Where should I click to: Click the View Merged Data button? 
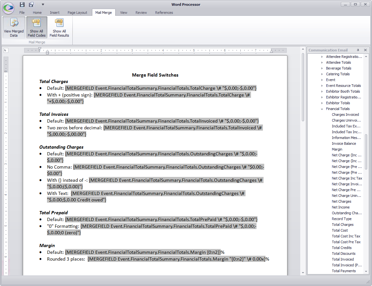pos(14,27)
